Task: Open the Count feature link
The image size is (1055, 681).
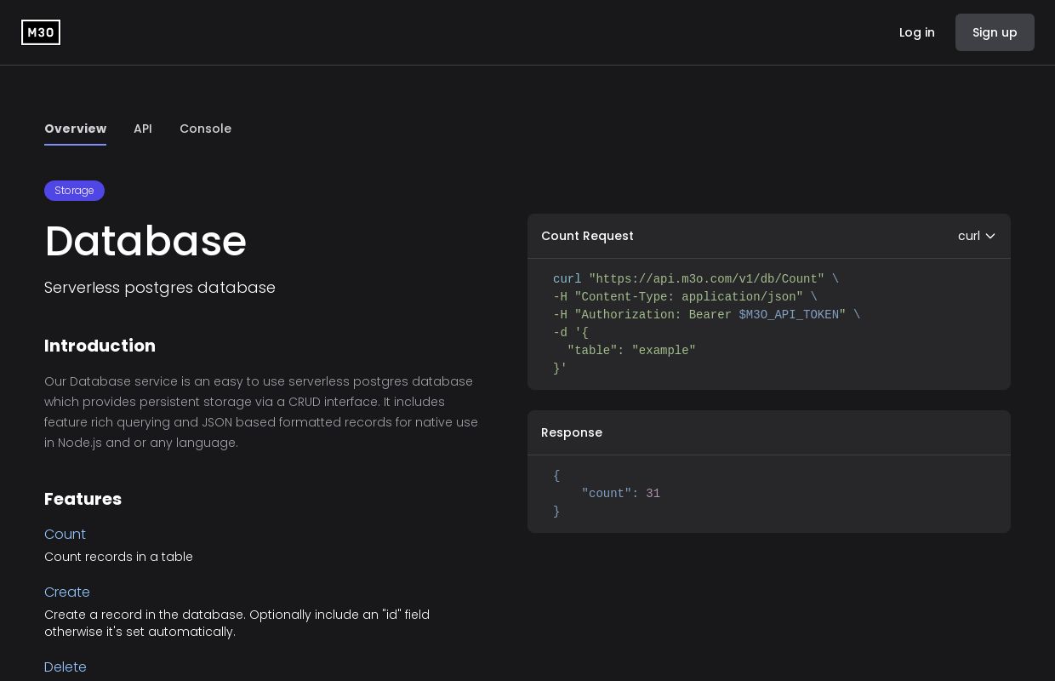Action: click(x=65, y=534)
